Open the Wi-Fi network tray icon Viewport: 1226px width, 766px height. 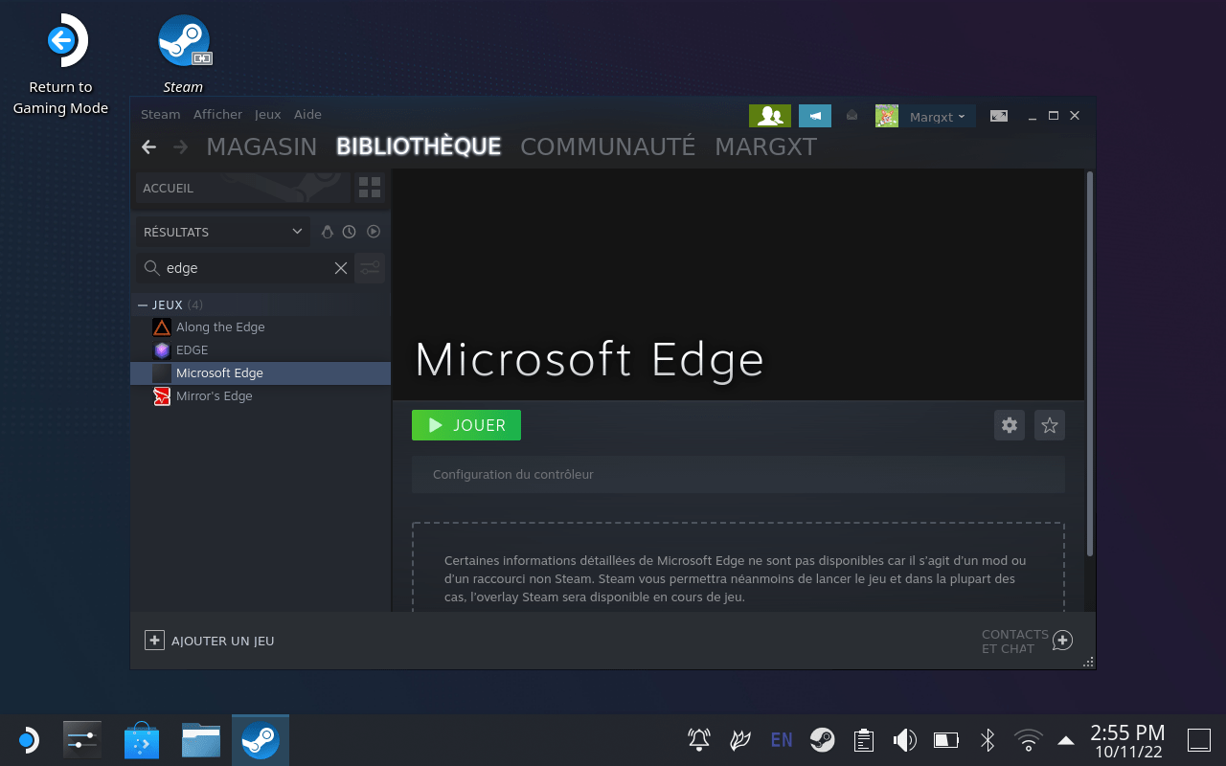(x=1029, y=740)
